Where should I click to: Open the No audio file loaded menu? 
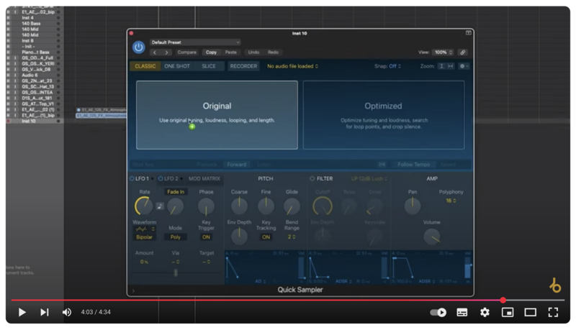[x=292, y=66]
